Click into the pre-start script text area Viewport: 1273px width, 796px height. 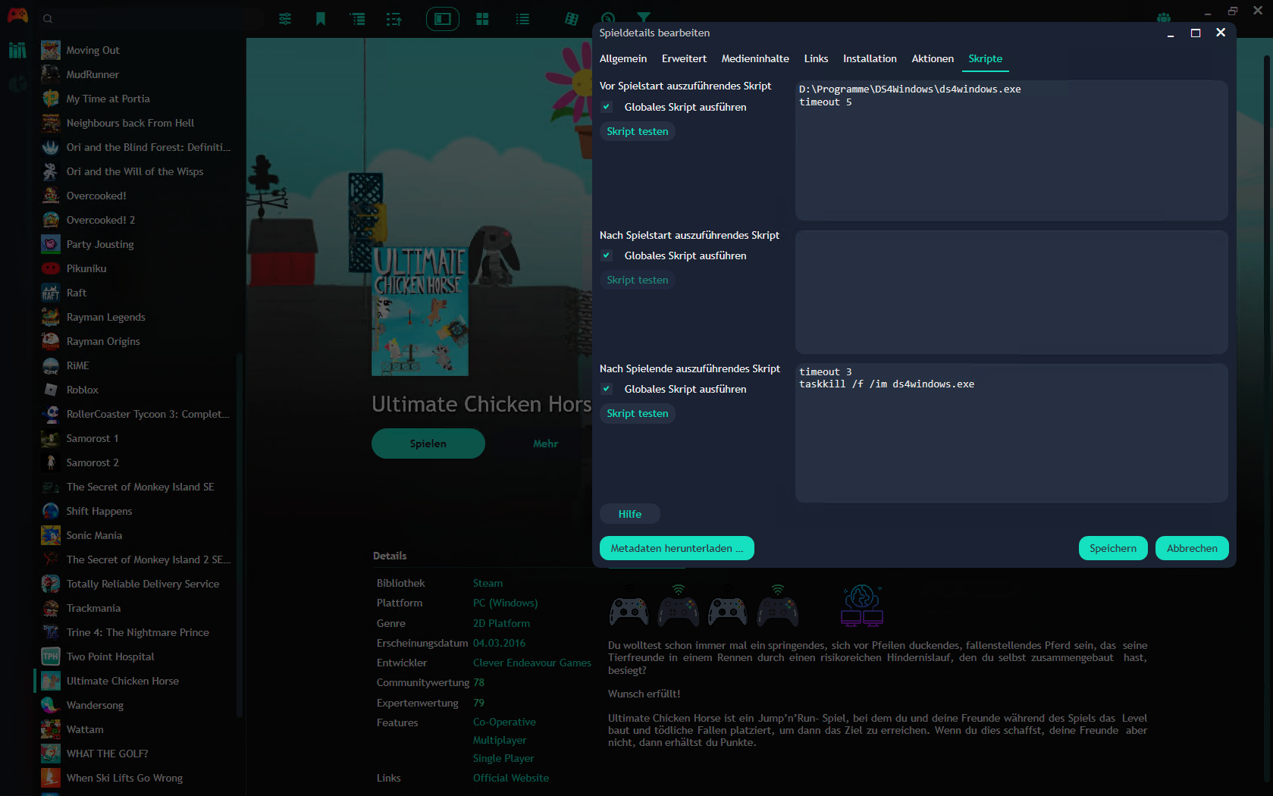[1011, 150]
